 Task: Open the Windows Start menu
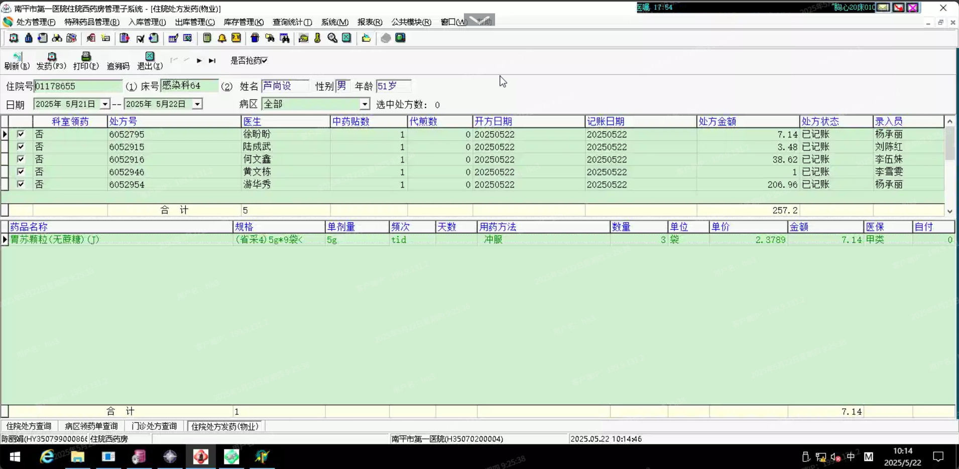coord(15,456)
